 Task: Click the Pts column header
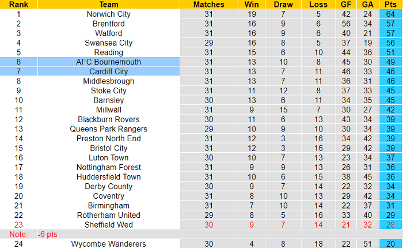pos(391,4)
